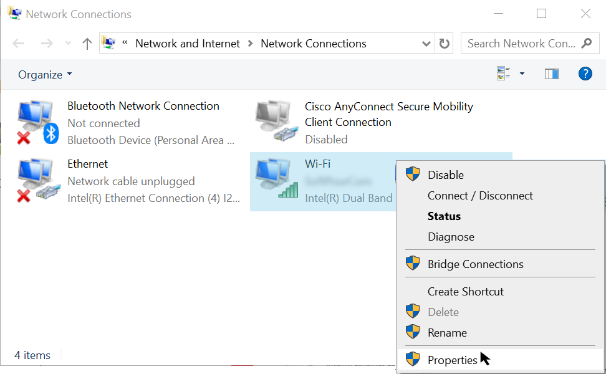This screenshot has width=606, height=374.
Task: Click the Network cable unplugged status text
Action: coord(131,181)
